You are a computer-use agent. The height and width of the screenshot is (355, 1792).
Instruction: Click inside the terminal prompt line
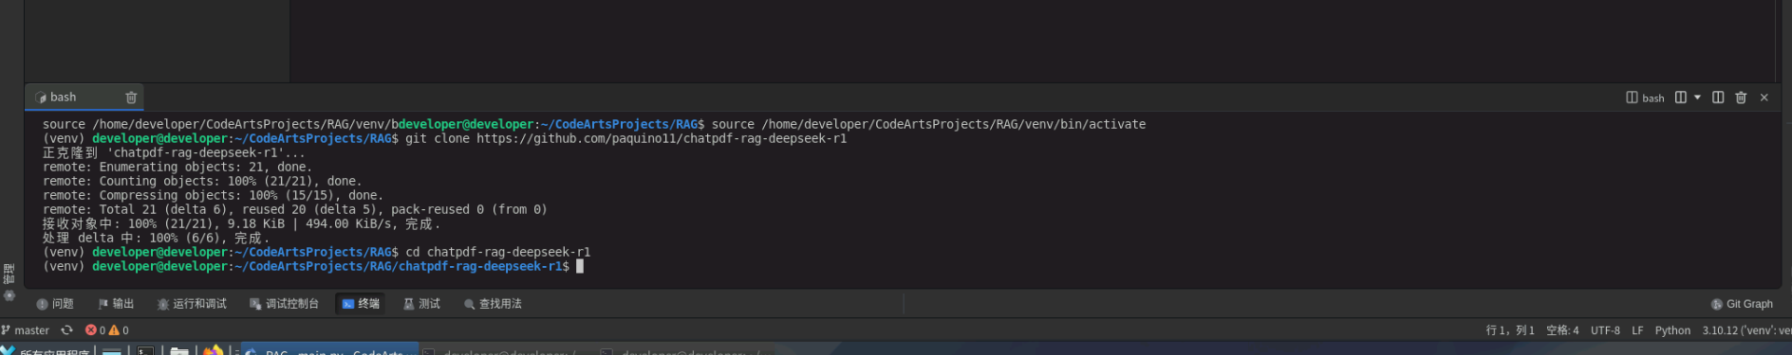pos(313,267)
